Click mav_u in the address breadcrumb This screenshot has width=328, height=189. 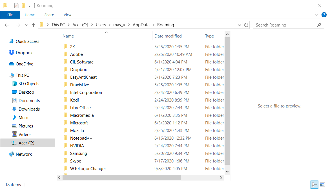click(x=119, y=25)
